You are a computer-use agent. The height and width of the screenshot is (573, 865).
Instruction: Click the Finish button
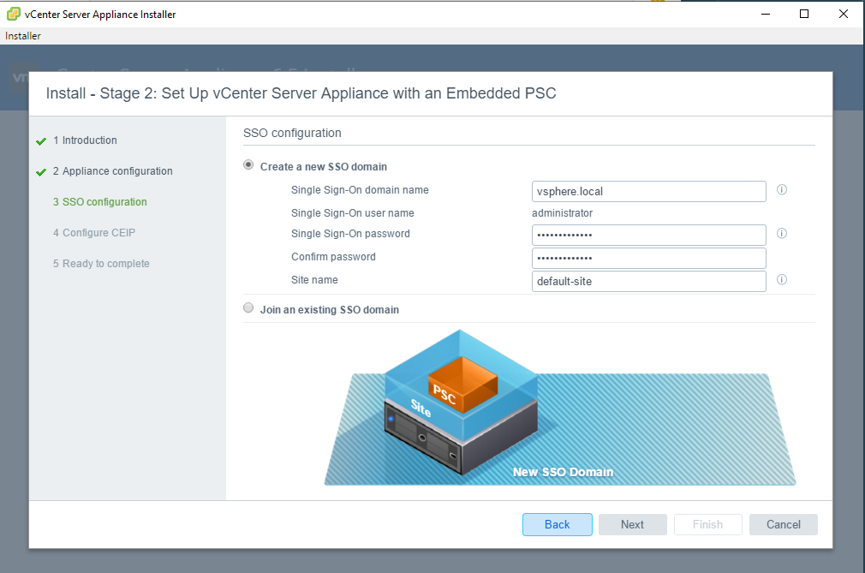[707, 524]
